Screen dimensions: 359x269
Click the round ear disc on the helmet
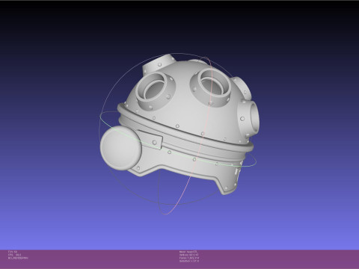click(x=120, y=148)
